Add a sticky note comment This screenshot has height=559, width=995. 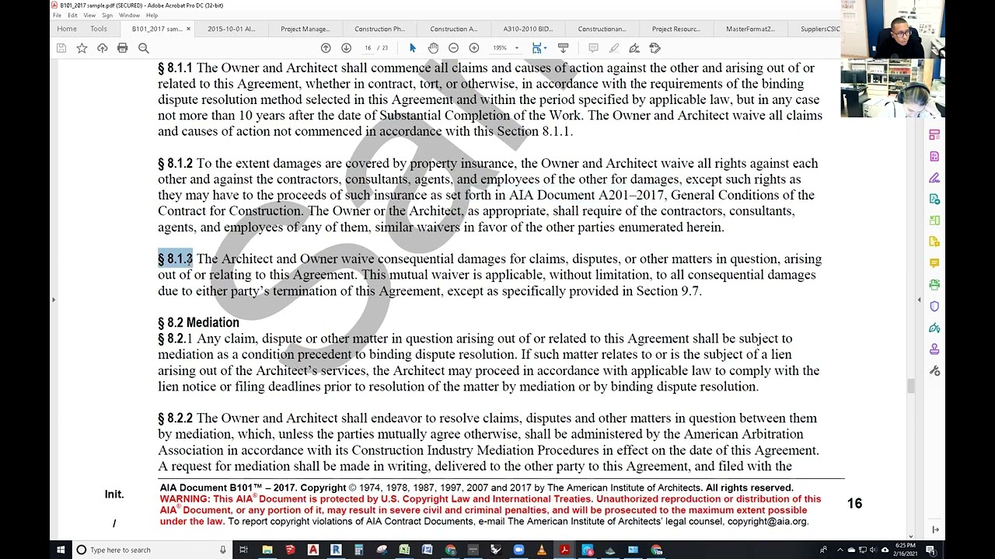(x=593, y=48)
